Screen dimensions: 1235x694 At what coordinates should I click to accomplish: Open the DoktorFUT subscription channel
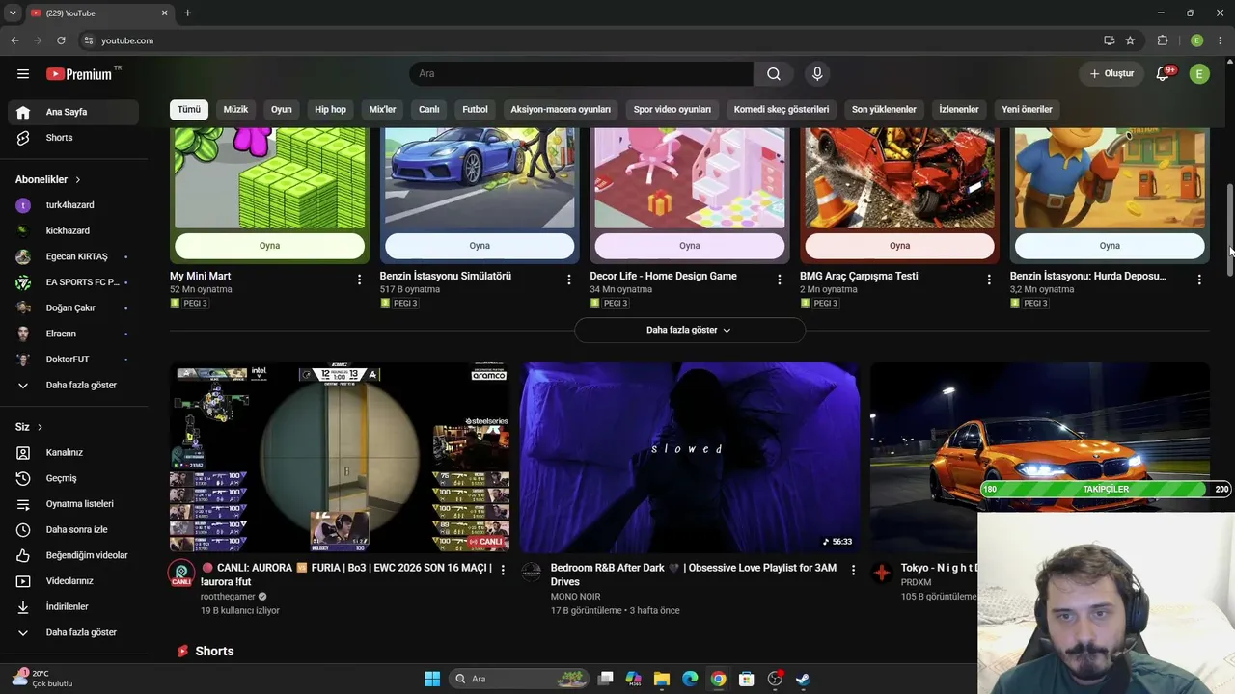click(73, 360)
